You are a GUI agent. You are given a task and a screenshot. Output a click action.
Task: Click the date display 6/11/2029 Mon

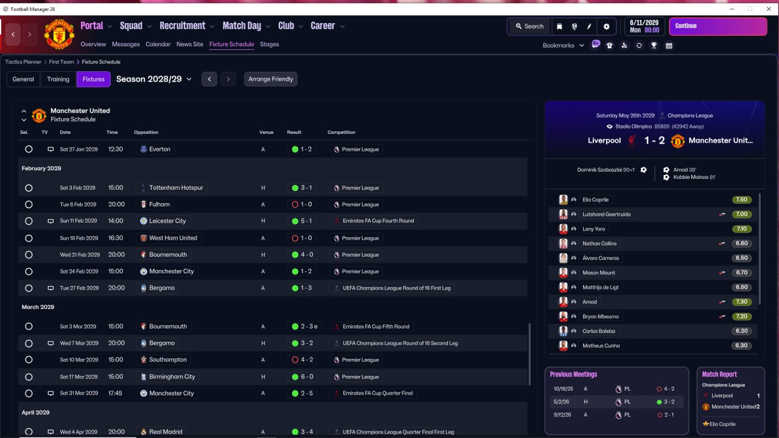(645, 26)
